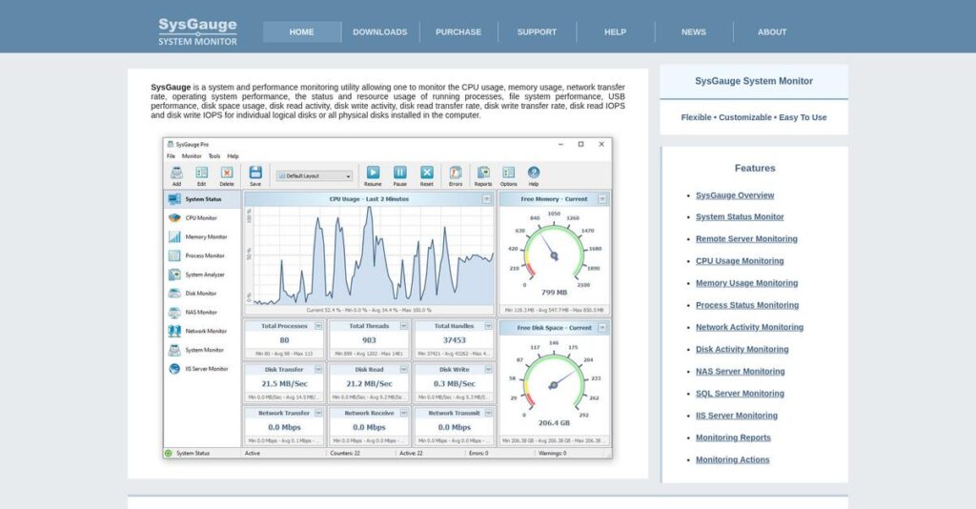
Task: Click the SysGauge System Monitor logo
Action: (197, 31)
